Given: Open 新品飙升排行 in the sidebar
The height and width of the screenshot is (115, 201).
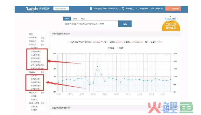Looking at the screenshot, I should point(36,62).
